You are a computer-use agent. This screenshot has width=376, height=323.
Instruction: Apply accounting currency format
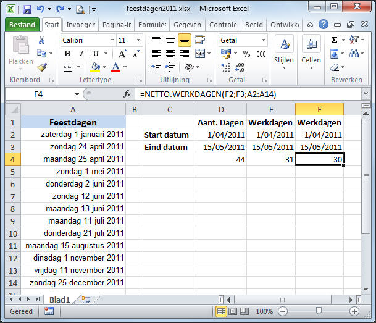tap(225, 54)
